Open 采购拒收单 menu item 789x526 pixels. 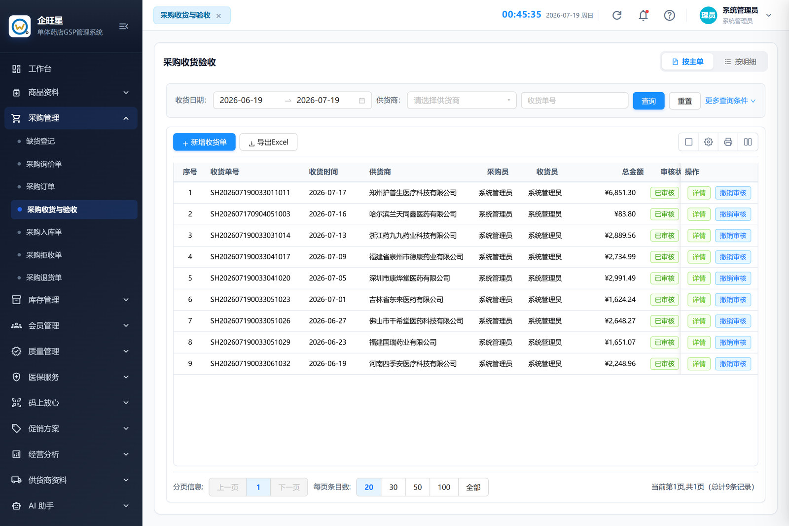click(x=74, y=255)
